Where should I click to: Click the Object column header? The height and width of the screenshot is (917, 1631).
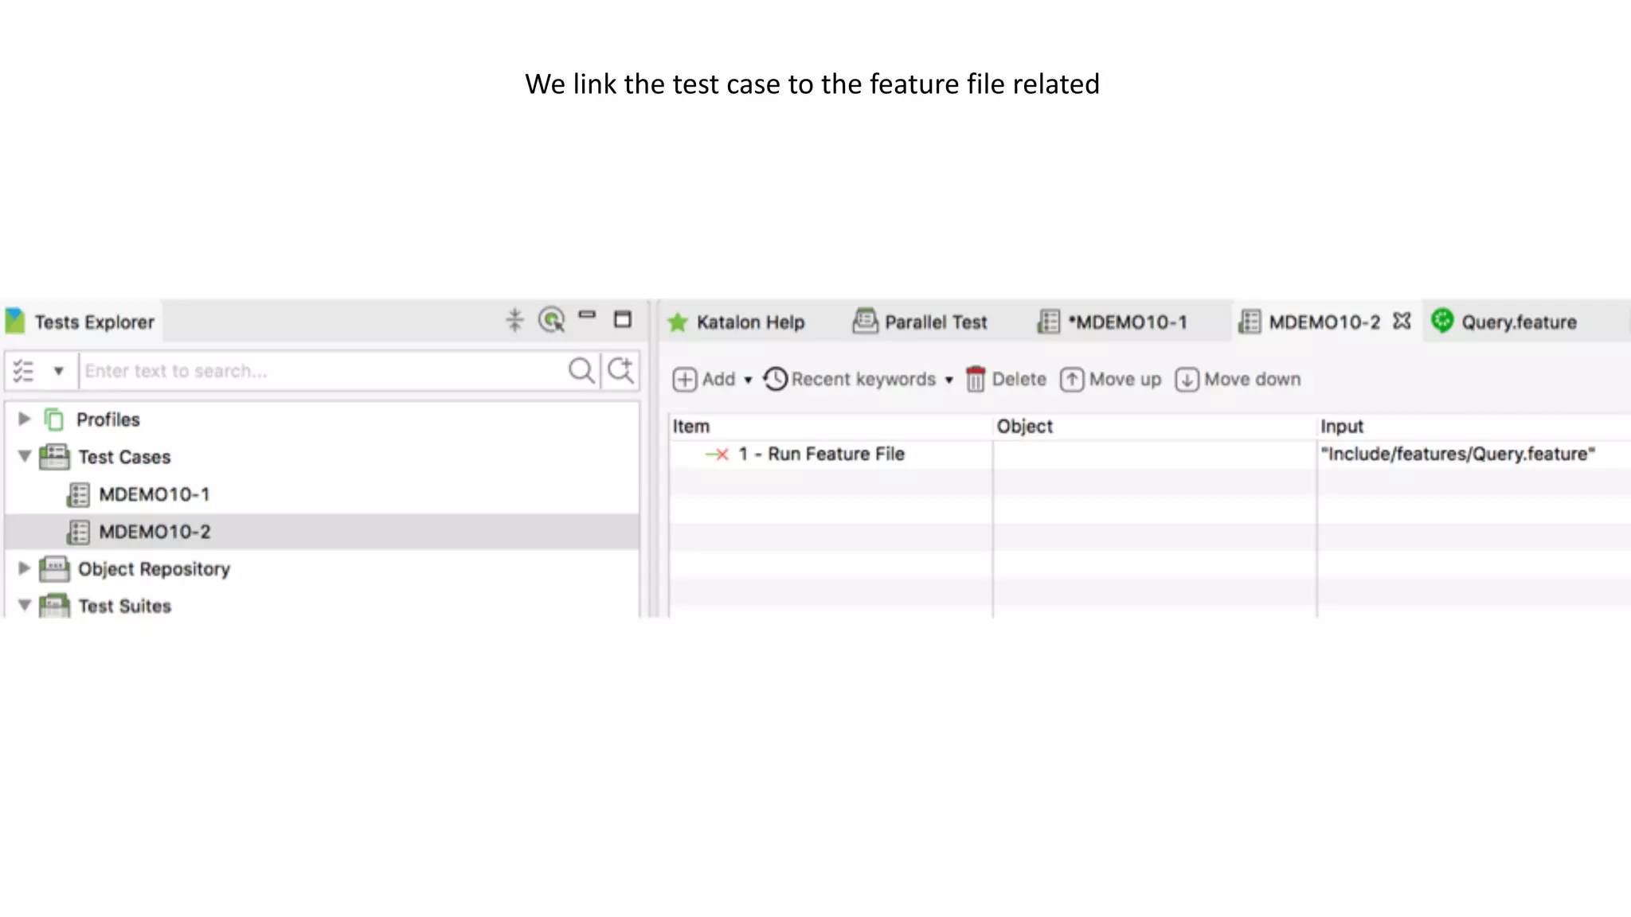coord(1154,427)
